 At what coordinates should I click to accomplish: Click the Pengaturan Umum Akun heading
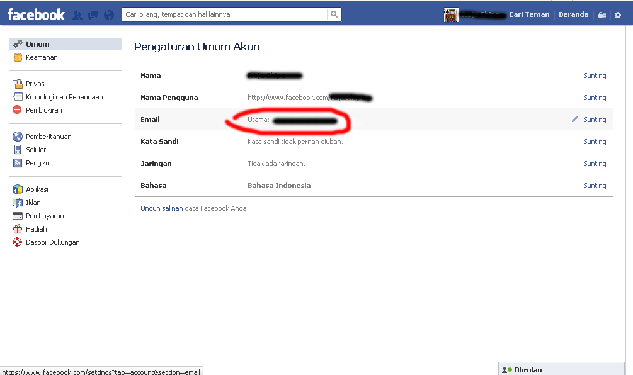197,47
